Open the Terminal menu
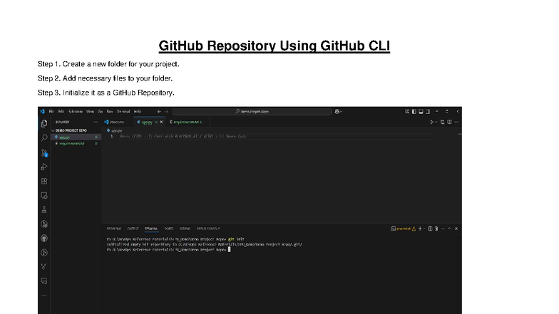This screenshot has height=314, width=559. click(x=123, y=111)
